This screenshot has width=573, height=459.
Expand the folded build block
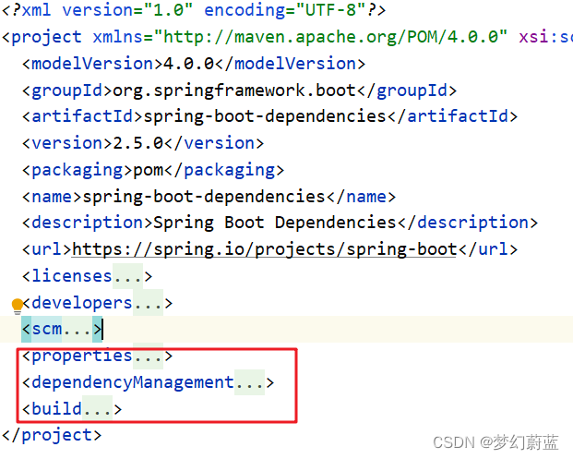click(97, 409)
